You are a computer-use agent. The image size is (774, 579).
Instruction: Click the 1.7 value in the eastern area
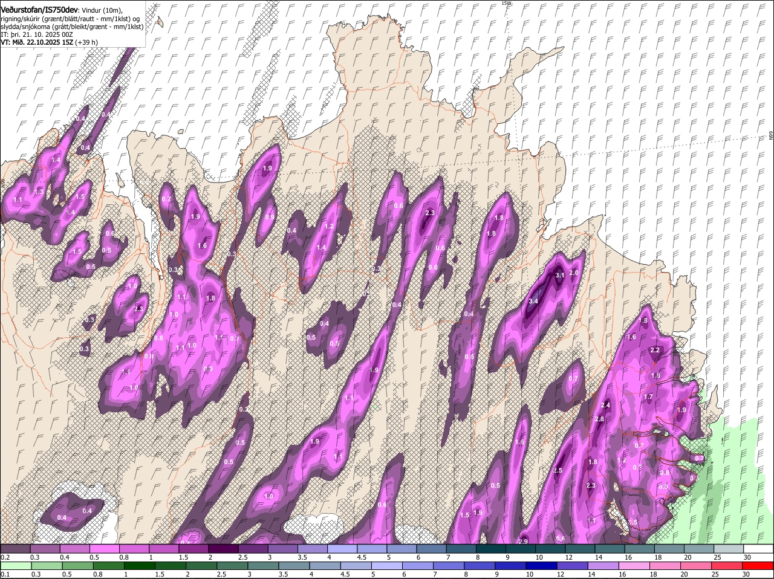click(x=649, y=396)
